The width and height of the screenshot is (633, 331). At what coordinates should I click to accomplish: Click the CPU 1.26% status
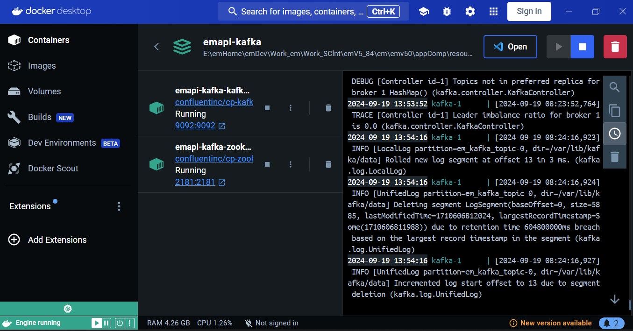(x=215, y=323)
